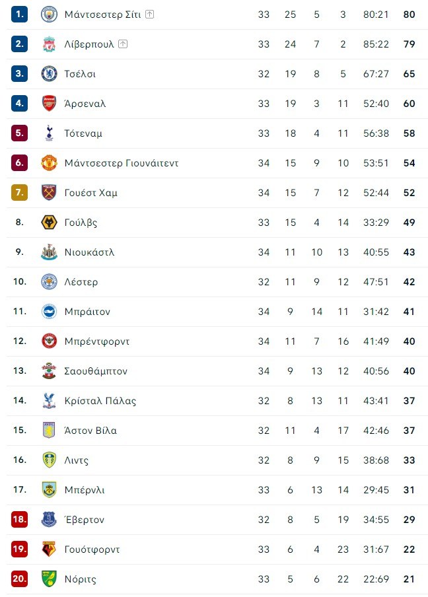Click the Everton club crest
This screenshot has width=428, height=597.
coord(50,520)
